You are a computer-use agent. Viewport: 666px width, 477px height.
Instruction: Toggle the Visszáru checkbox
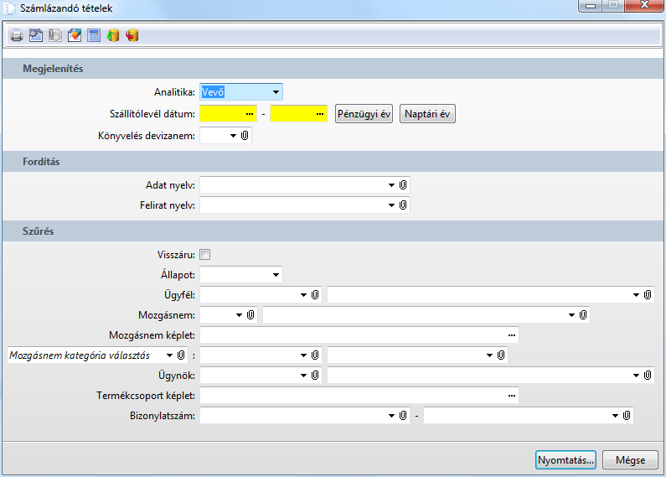(x=205, y=255)
